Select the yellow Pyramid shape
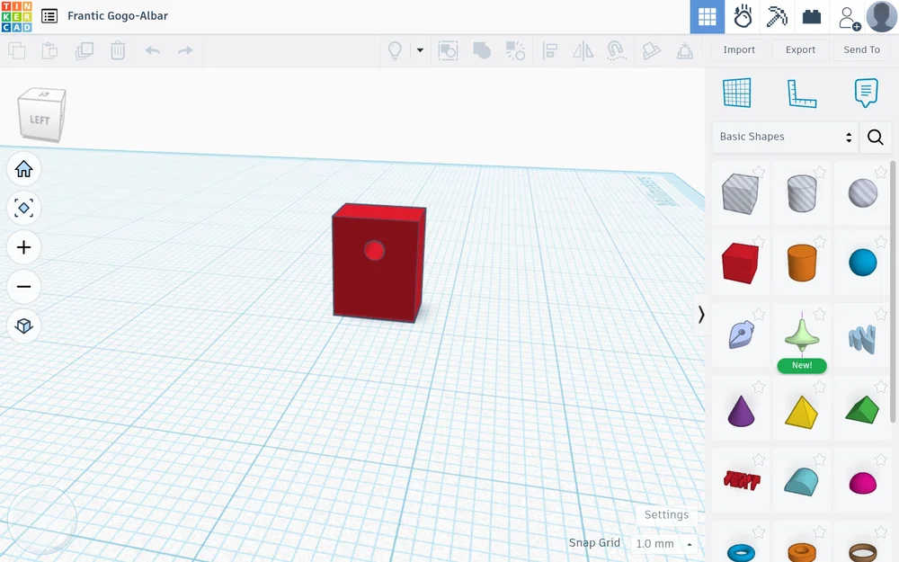 pos(801,413)
